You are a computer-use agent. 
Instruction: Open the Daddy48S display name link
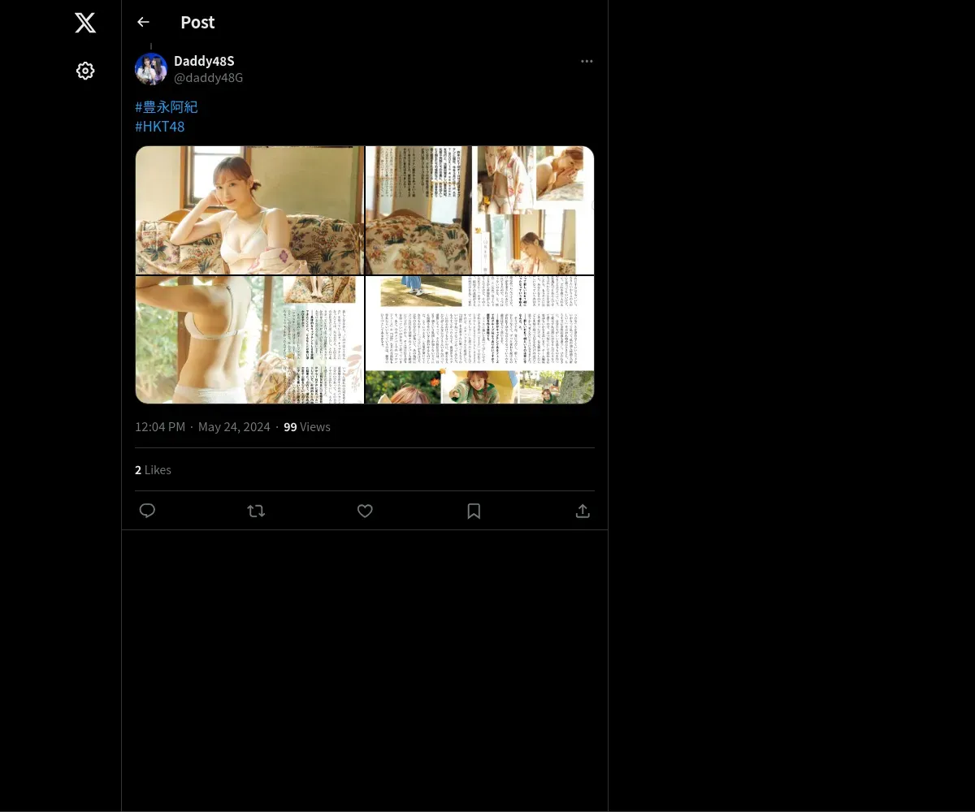click(x=204, y=61)
